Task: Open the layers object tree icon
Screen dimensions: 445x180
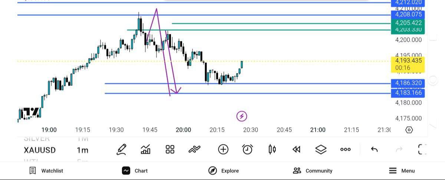Action: click(x=321, y=149)
